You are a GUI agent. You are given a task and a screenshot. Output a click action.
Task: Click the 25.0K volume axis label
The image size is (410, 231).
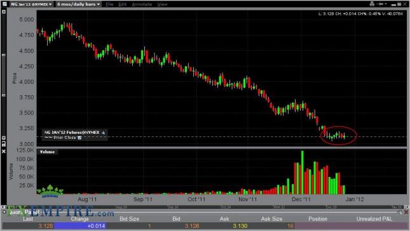[27, 185]
